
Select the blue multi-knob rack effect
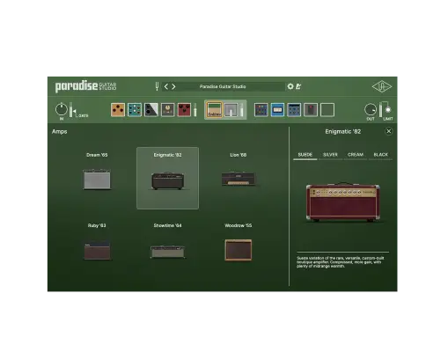(x=294, y=110)
